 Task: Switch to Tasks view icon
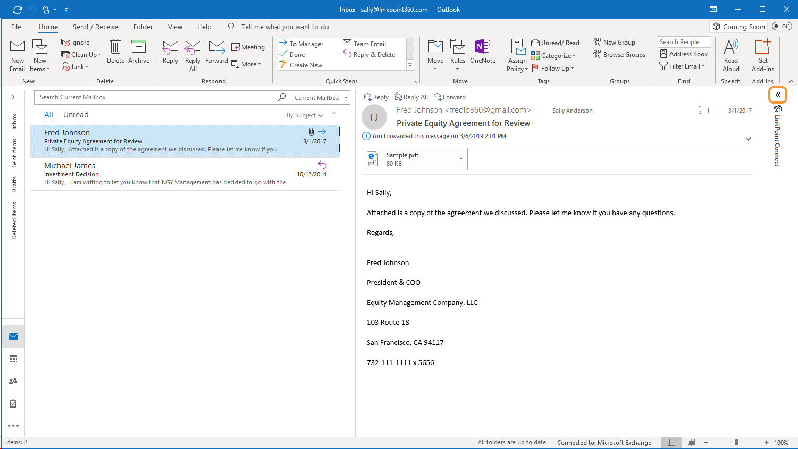pos(13,403)
